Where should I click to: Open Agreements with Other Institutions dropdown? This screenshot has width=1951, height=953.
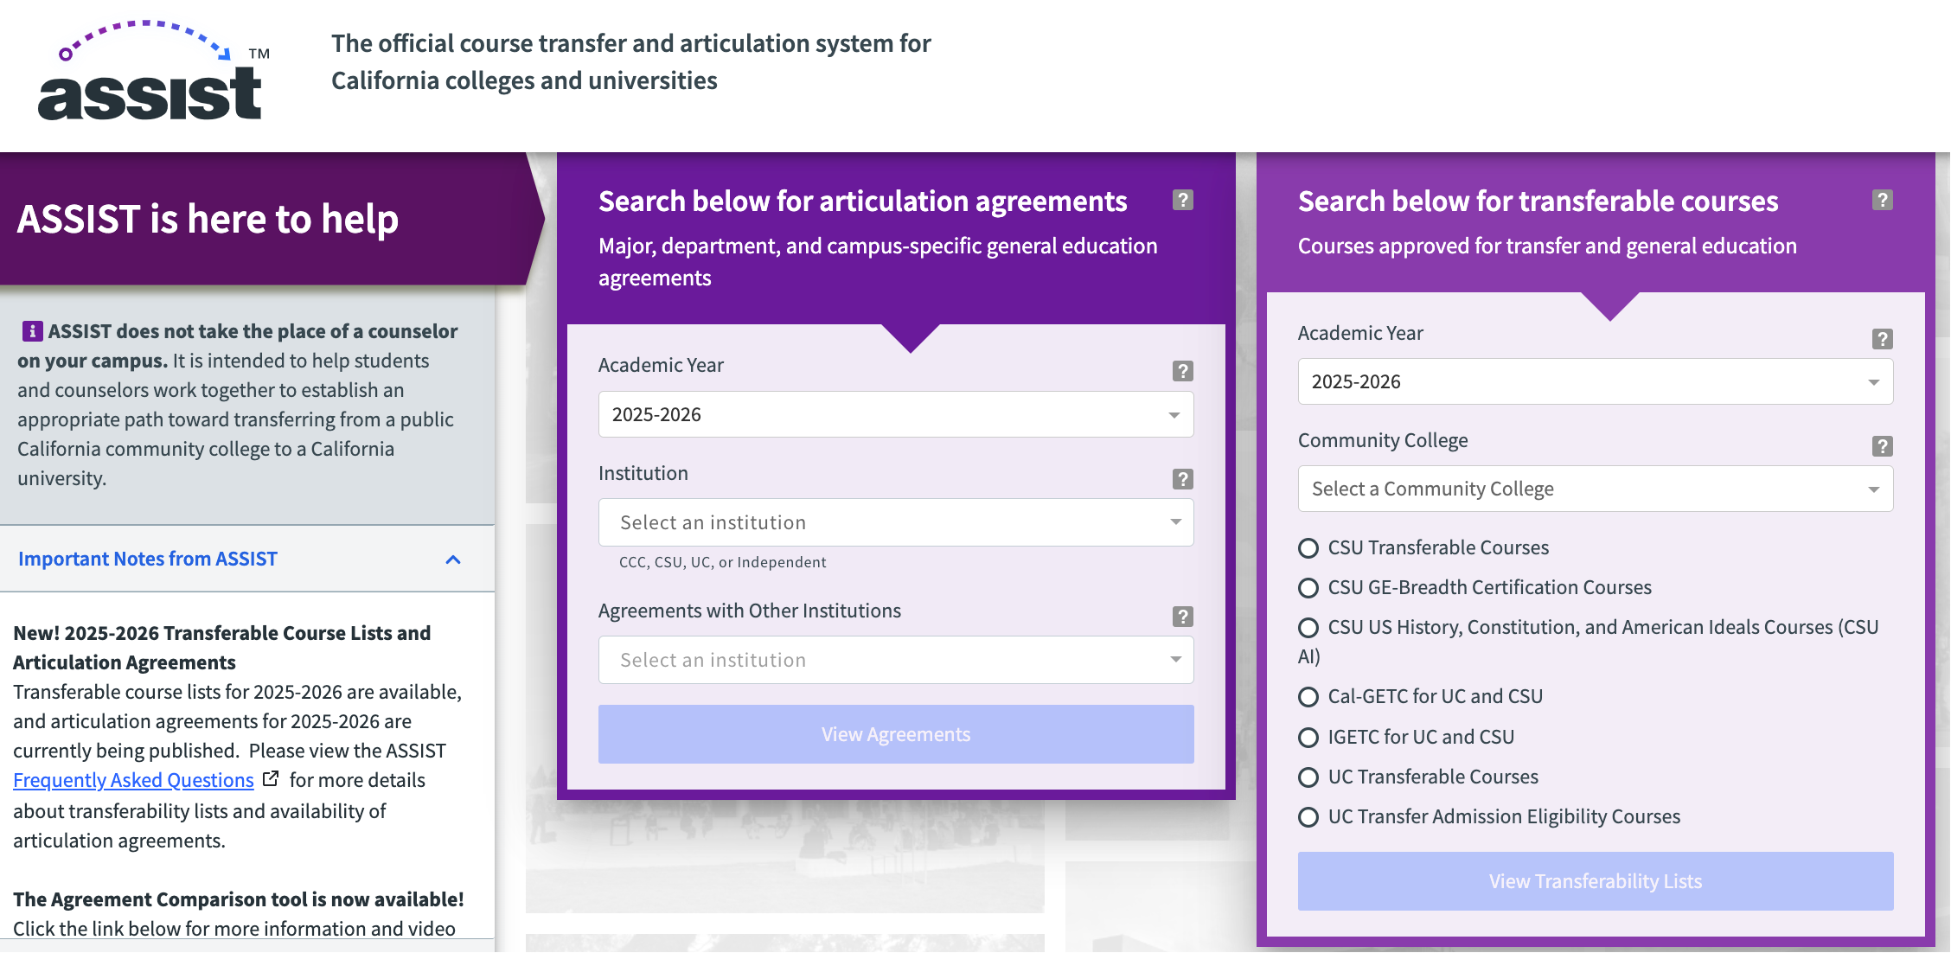tap(896, 660)
